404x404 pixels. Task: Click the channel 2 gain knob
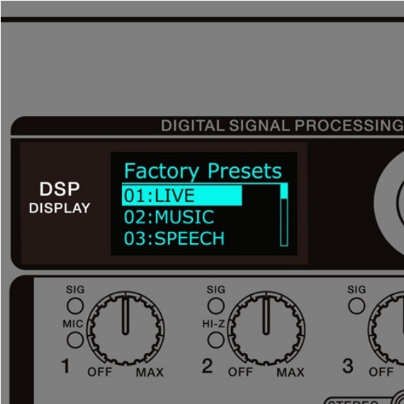(266, 328)
